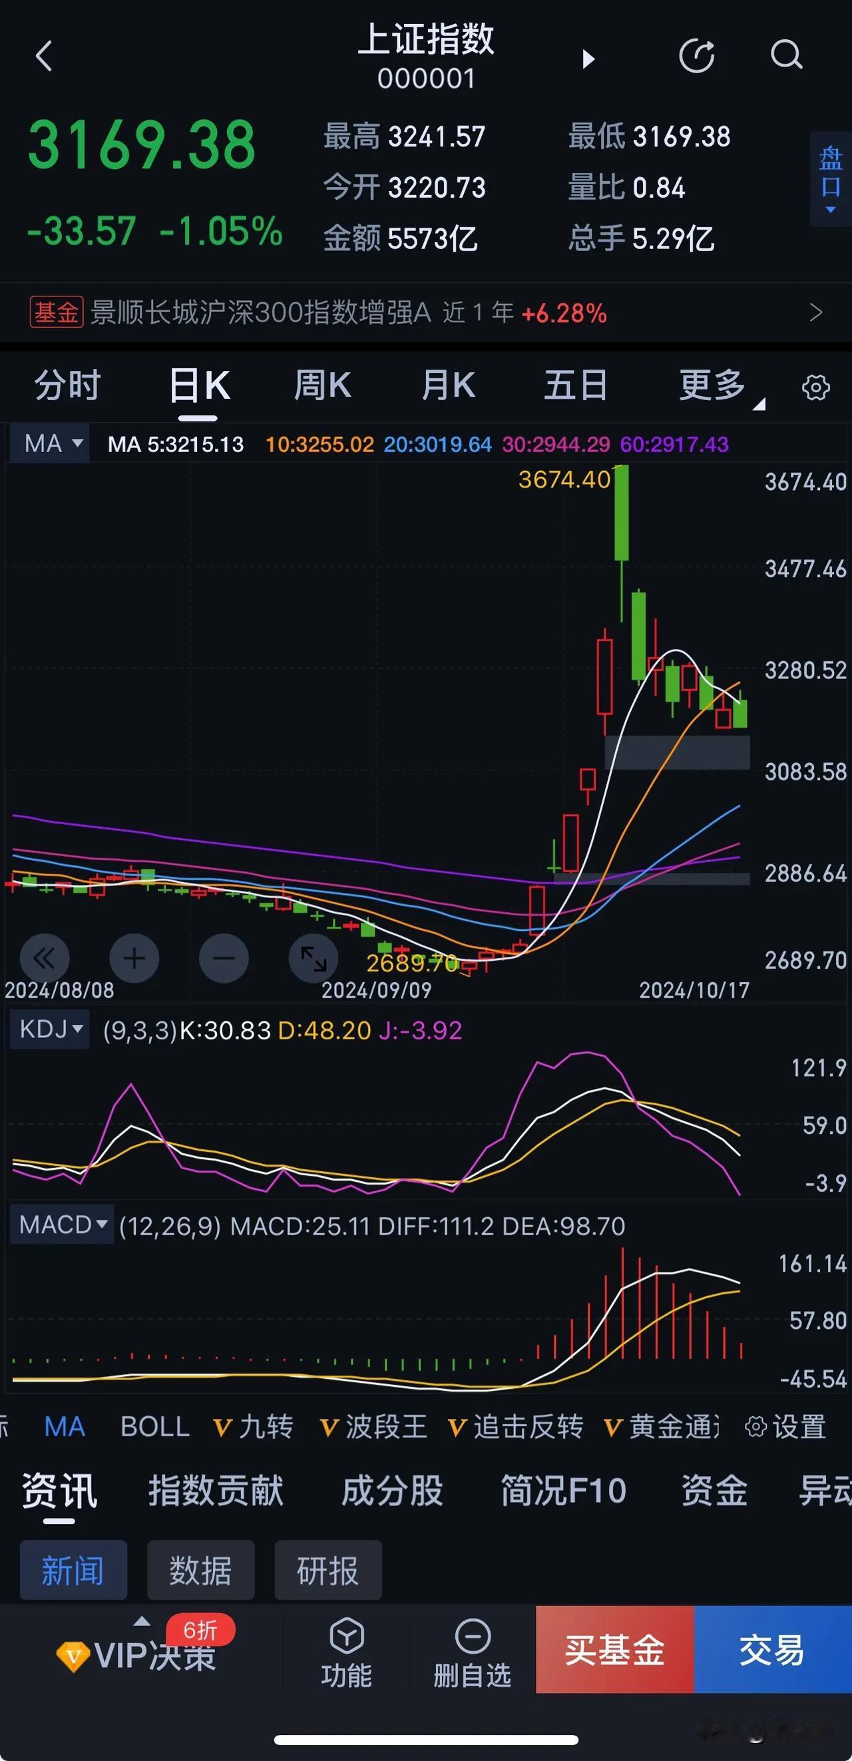
Task: Tap the MACD DIFF:111.2 reading
Action: click(x=436, y=1226)
